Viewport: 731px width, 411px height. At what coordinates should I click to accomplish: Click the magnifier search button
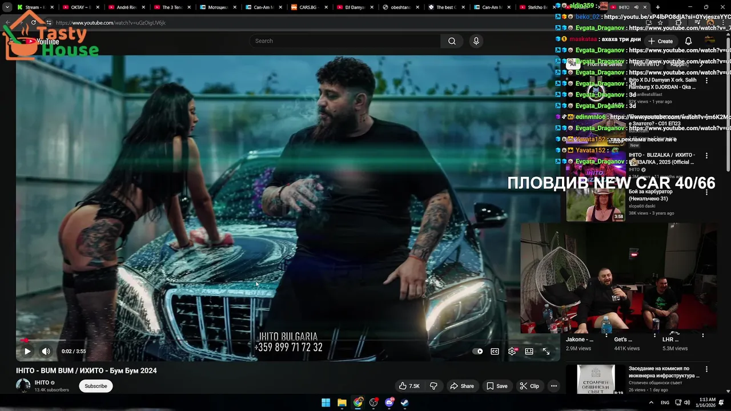[452, 41]
